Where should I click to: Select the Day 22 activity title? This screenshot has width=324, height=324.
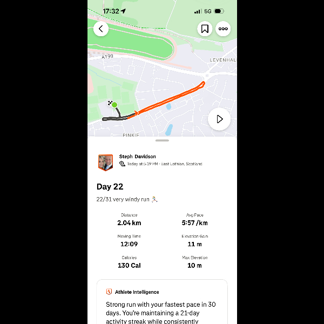click(x=110, y=187)
